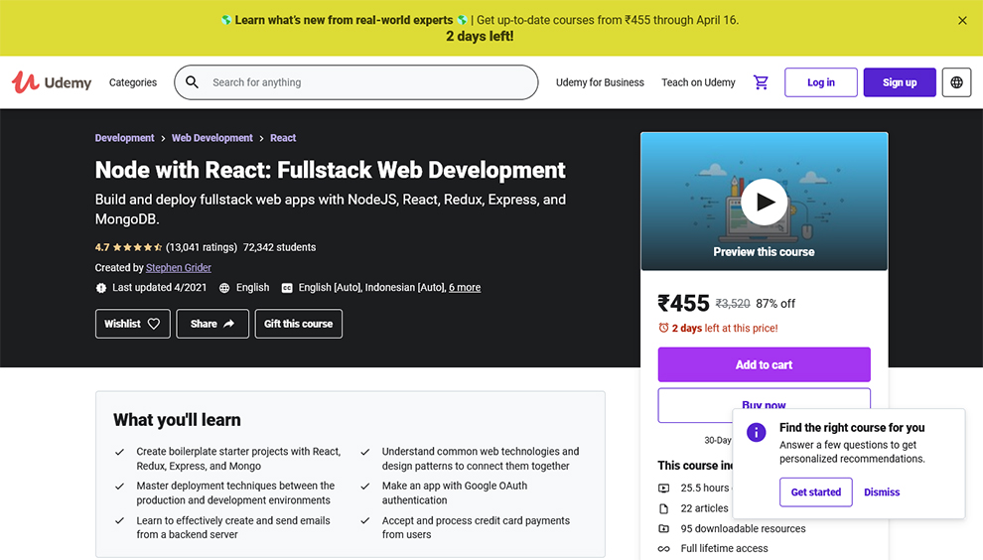
Task: Click the Learn to effectively create and send emails item
Action: (x=233, y=527)
